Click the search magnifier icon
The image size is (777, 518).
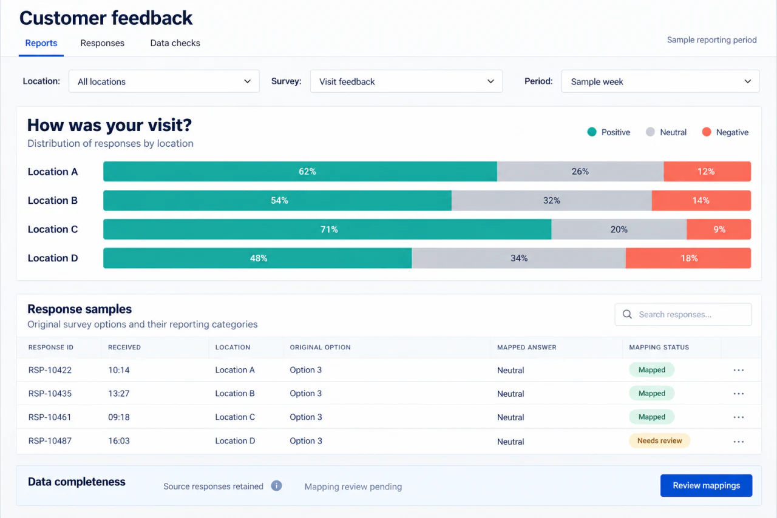coord(627,314)
